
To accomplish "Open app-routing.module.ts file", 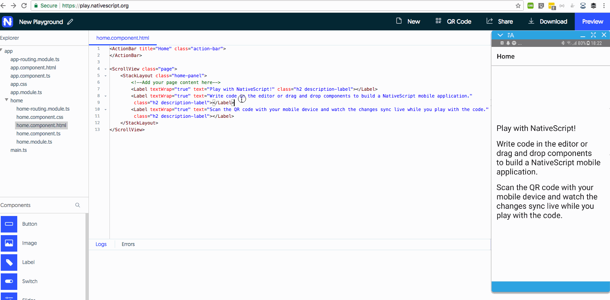I will [35, 59].
